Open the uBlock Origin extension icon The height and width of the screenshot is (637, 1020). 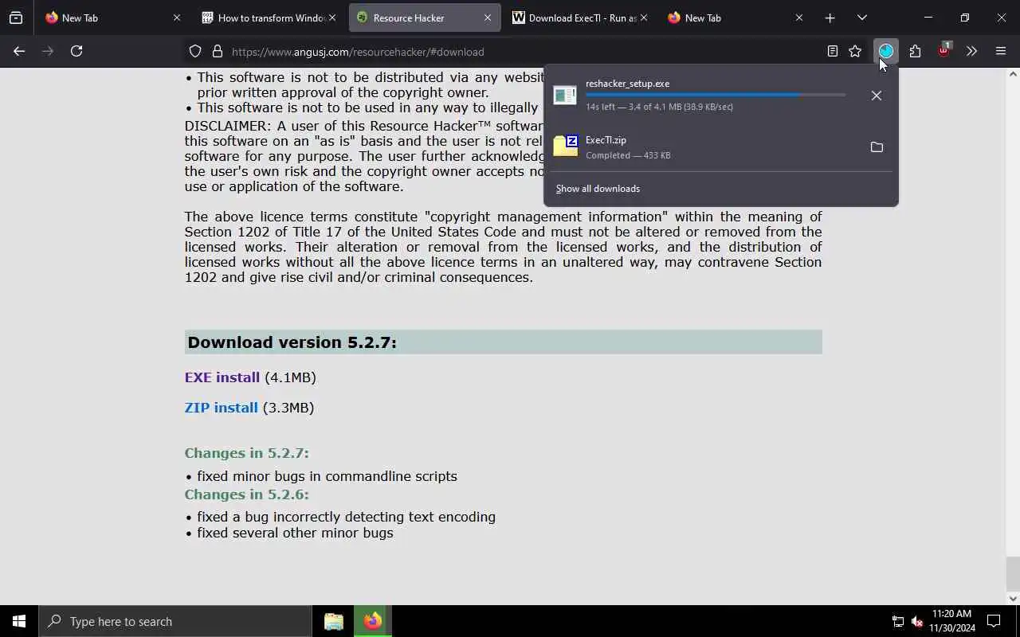click(x=943, y=51)
